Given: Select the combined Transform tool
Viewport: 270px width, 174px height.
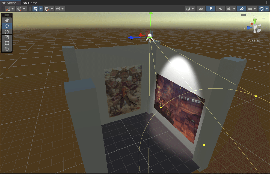Looking at the screenshot, I should coord(7,49).
